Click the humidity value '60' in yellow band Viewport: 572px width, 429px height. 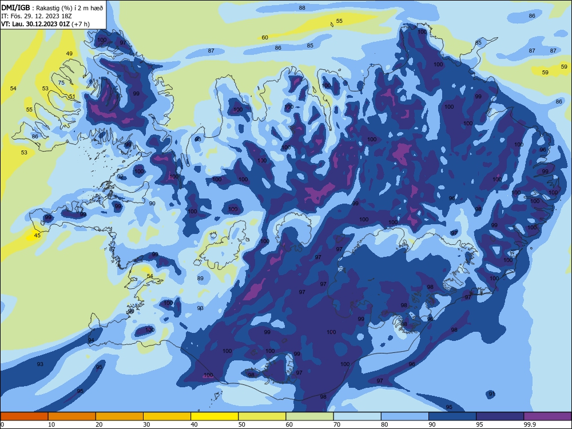click(265, 38)
